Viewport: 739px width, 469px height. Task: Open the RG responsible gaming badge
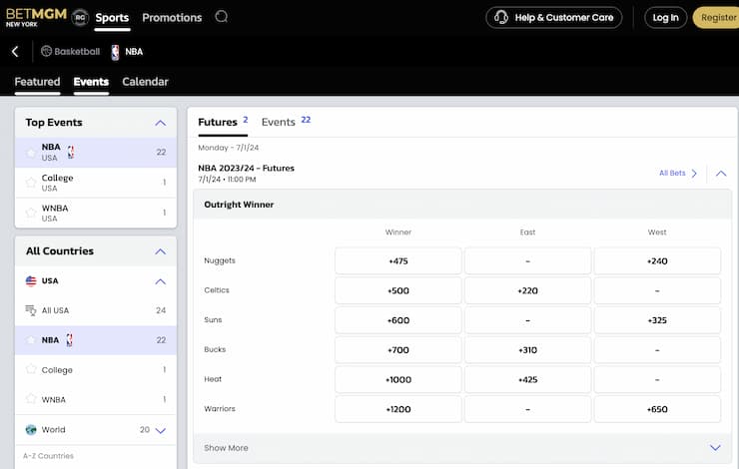click(x=80, y=17)
